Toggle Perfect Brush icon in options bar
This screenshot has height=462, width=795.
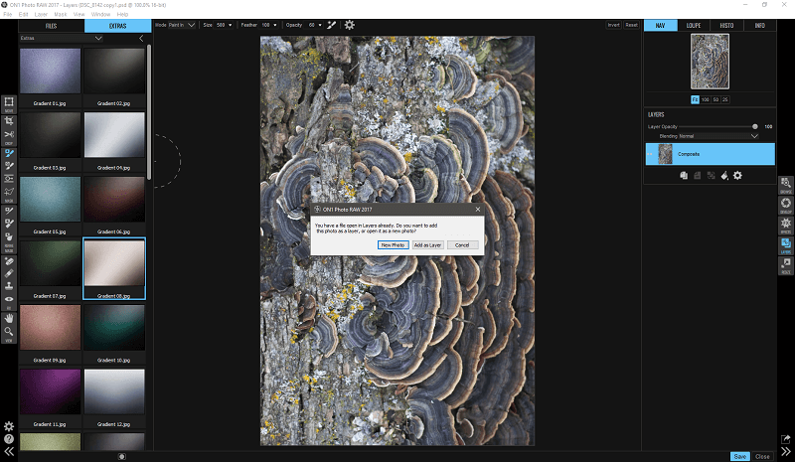pyautogui.click(x=332, y=25)
